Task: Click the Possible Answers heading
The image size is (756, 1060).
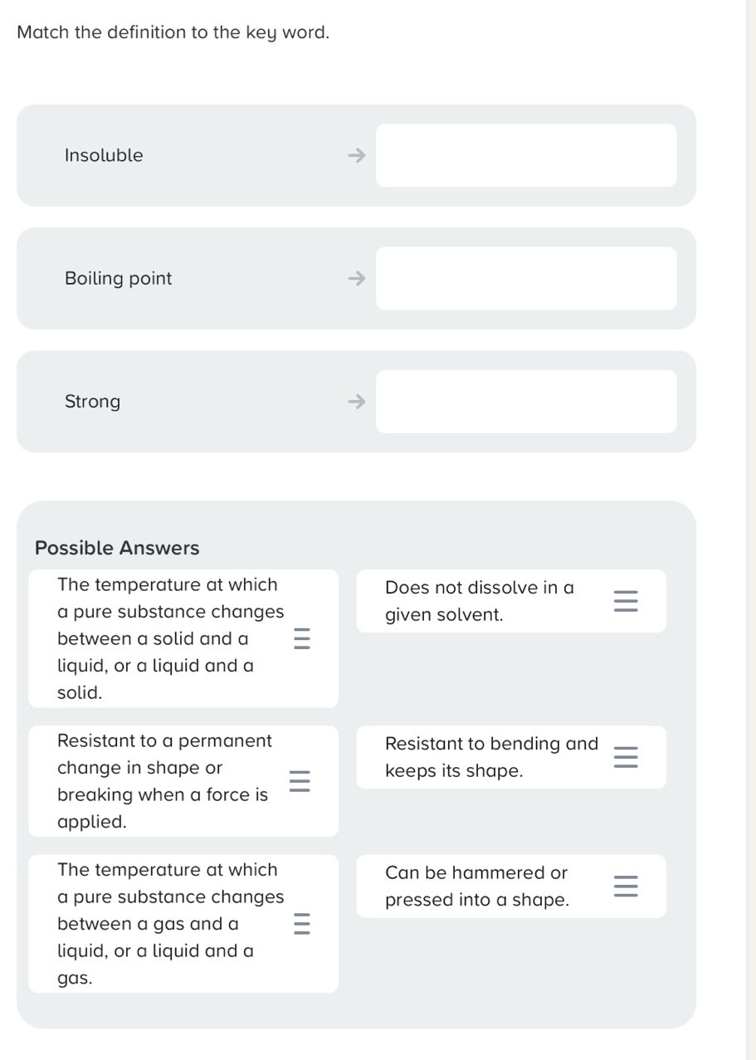Action: pyautogui.click(x=117, y=548)
